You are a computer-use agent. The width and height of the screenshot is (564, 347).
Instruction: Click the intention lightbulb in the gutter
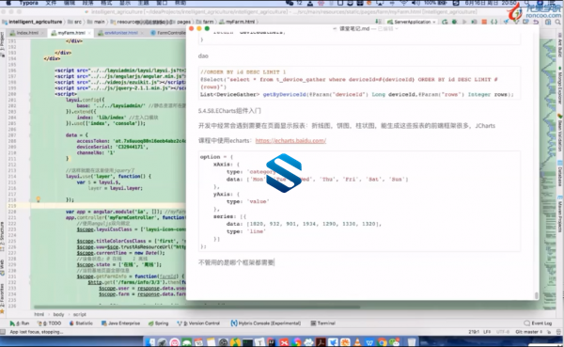[39, 199]
